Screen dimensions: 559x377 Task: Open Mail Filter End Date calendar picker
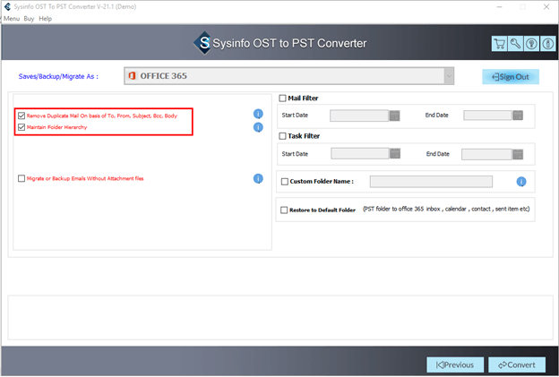point(518,116)
